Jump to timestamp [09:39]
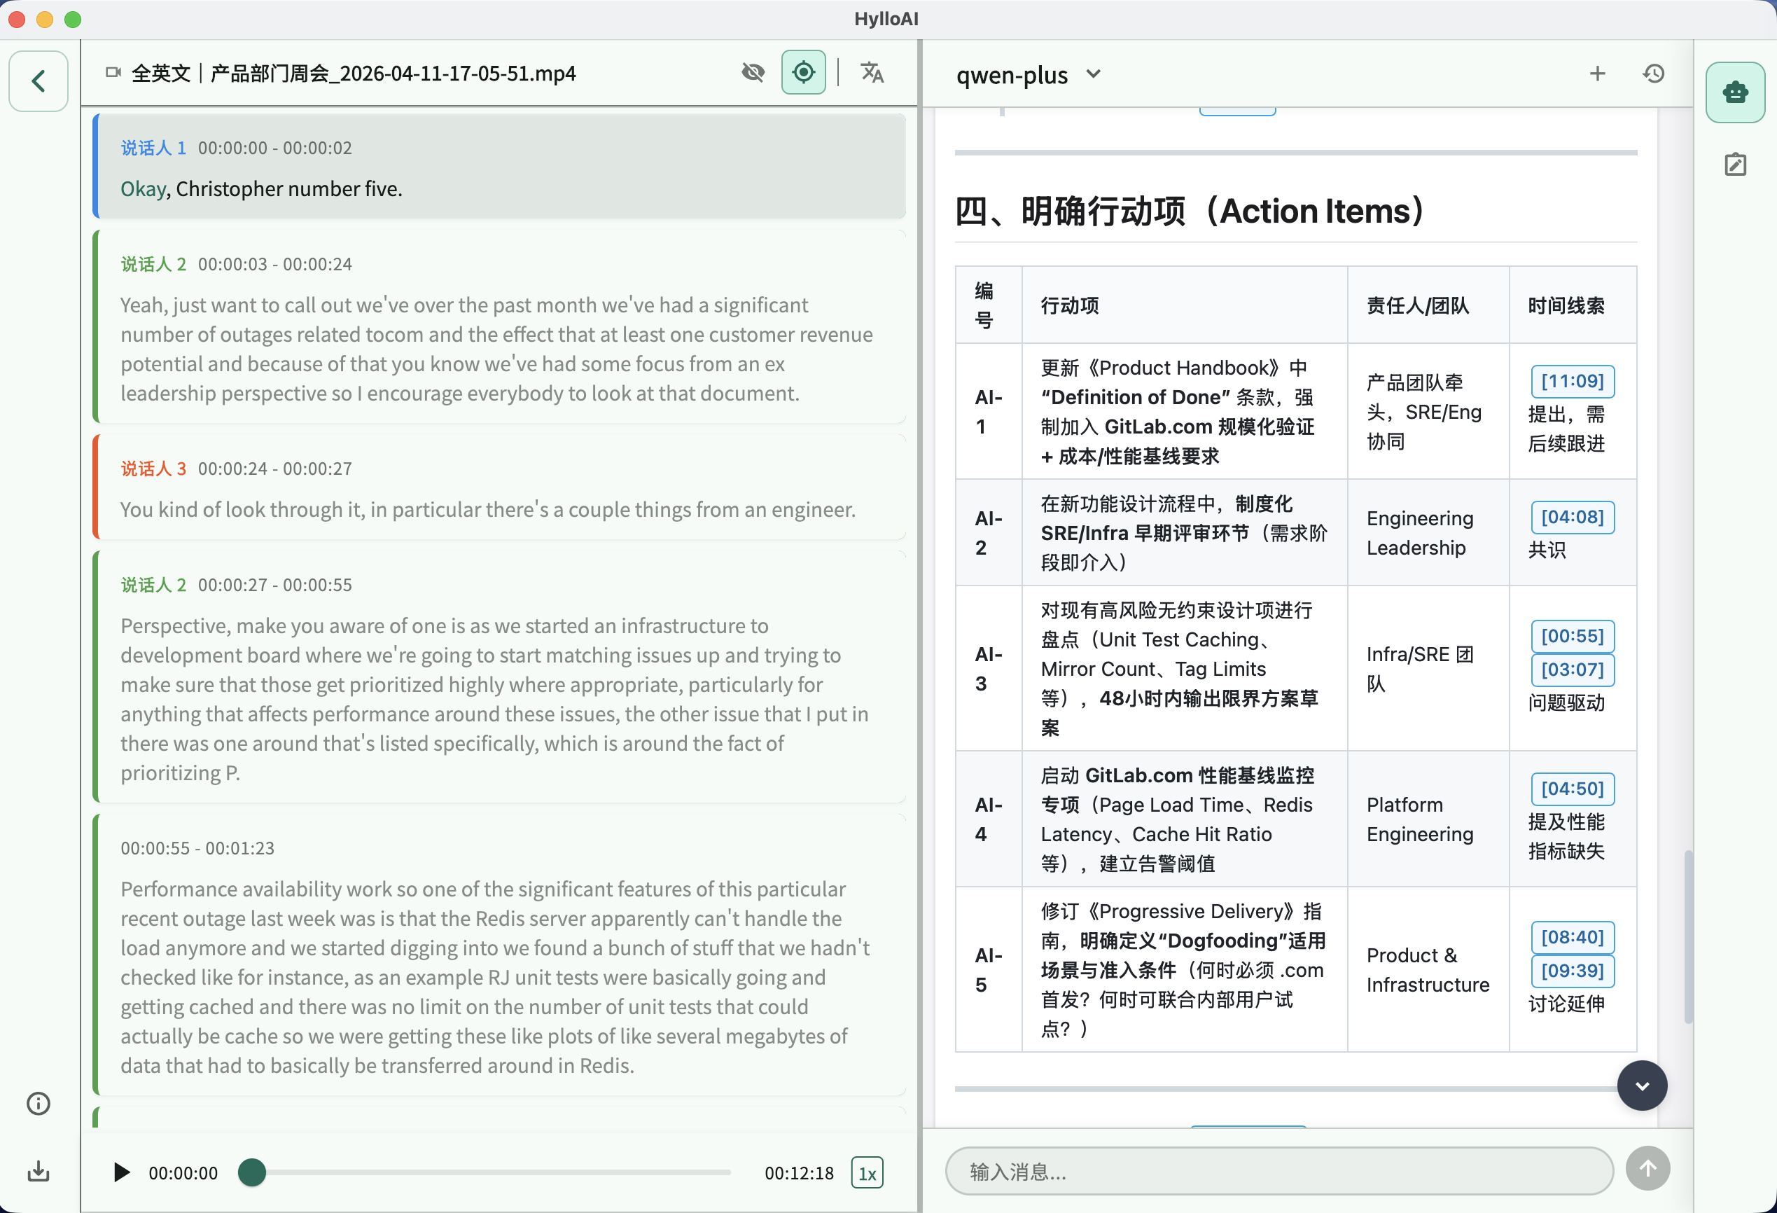 pyautogui.click(x=1572, y=971)
